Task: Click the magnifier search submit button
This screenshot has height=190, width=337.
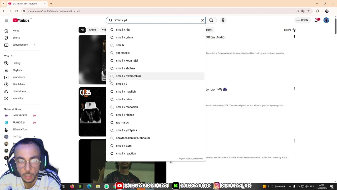Action: [211, 20]
